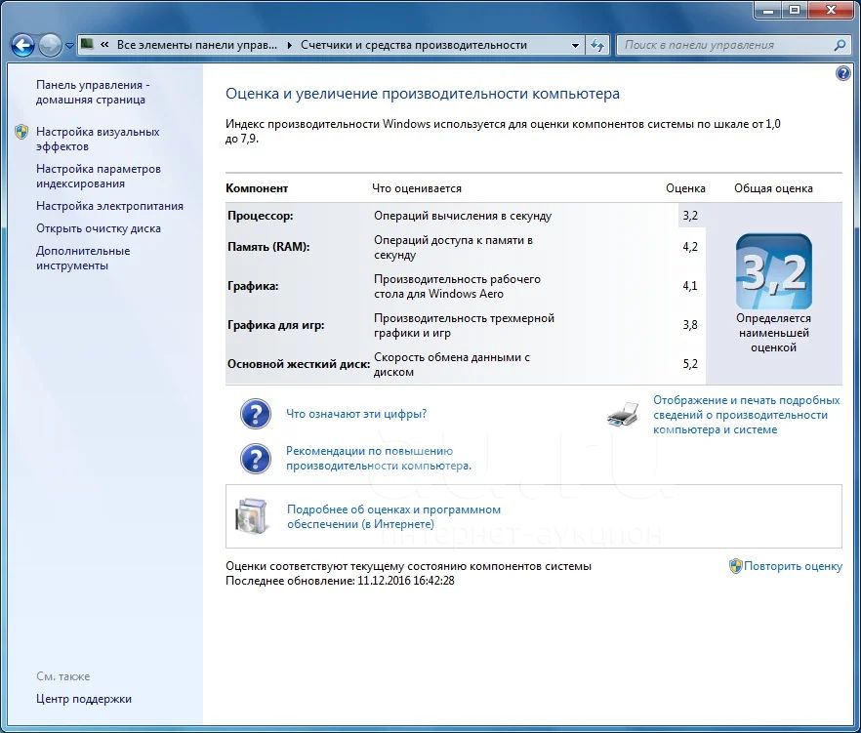Click the greyed Forward arrow button
Image resolution: width=861 pixels, height=733 pixels.
50,45
